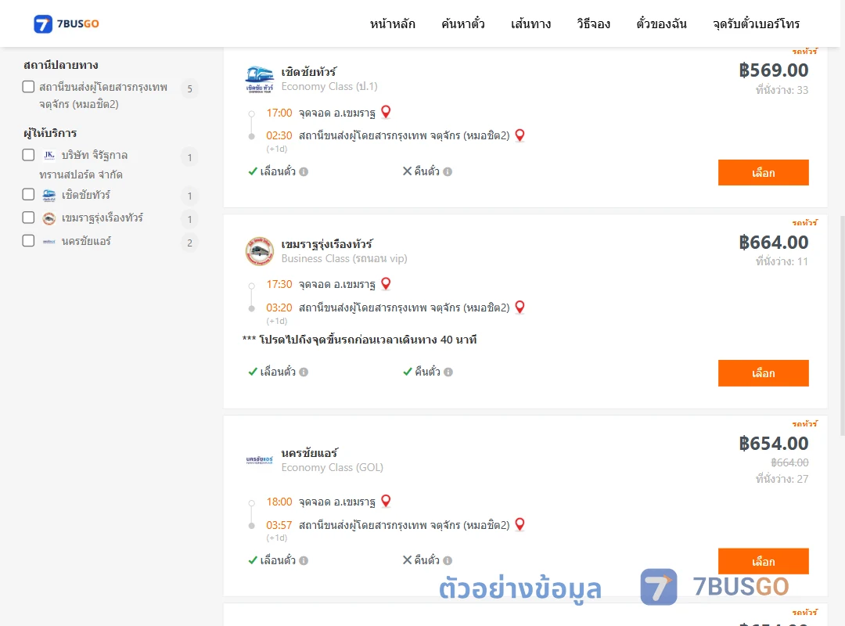Click เขมราฐรุ่งเรืองทัวร์ round logo in trip card
This screenshot has height=626, width=845.
pyautogui.click(x=259, y=251)
